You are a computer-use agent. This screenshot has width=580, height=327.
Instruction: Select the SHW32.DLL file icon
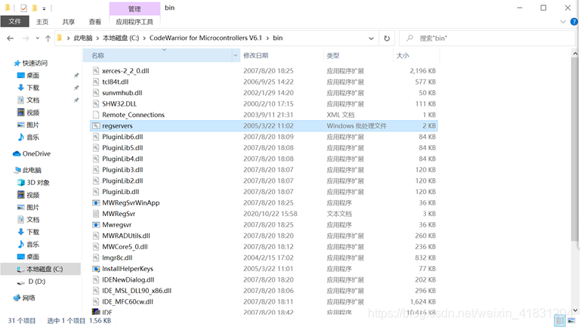coord(96,104)
